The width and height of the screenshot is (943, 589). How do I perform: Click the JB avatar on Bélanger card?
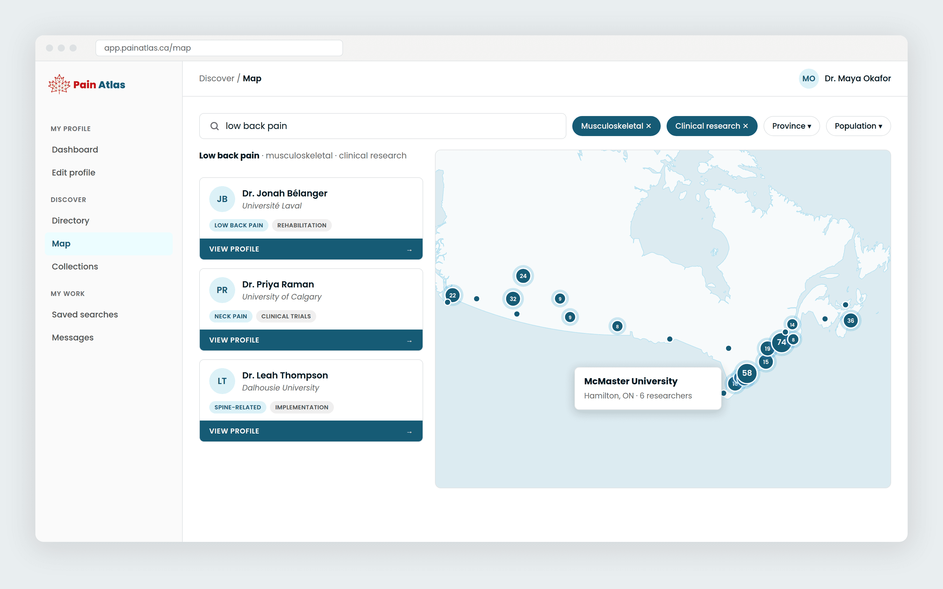(x=222, y=199)
